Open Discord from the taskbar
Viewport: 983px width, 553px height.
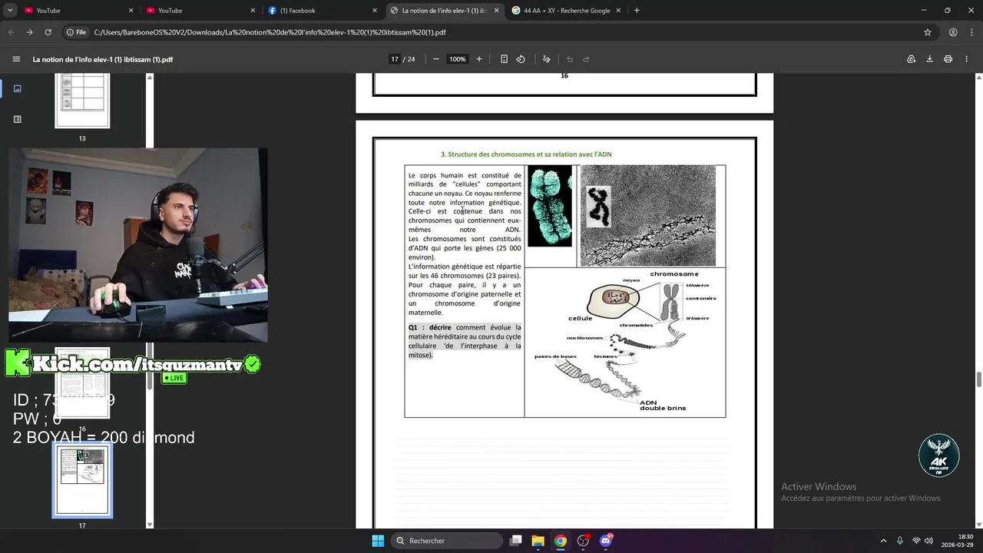coord(606,541)
